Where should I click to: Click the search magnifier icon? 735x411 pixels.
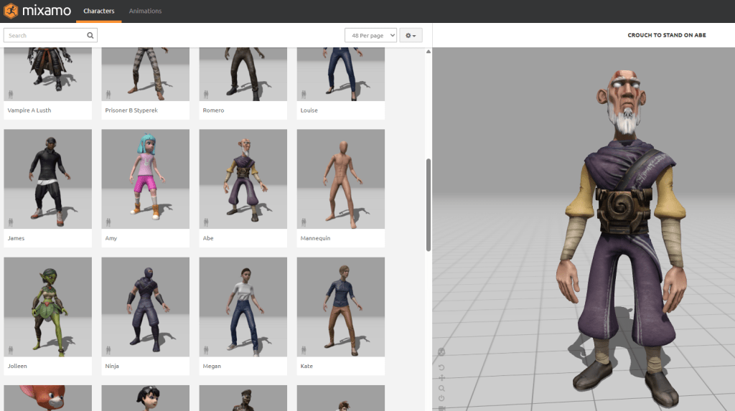(x=90, y=35)
